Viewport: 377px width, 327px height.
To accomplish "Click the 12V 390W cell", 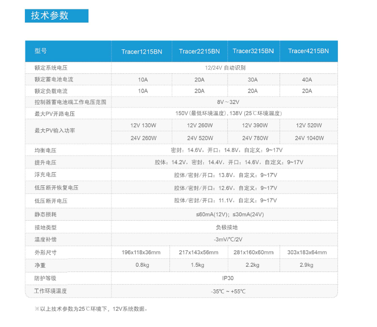I will click(255, 125).
